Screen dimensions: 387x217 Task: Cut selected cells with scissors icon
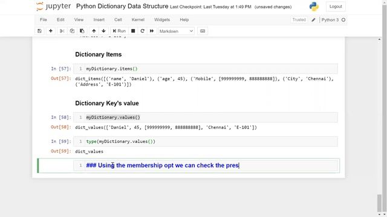tap(62, 31)
